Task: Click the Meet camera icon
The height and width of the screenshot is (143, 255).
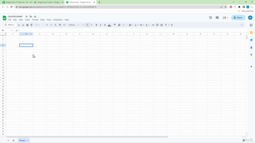Action: click(x=224, y=17)
